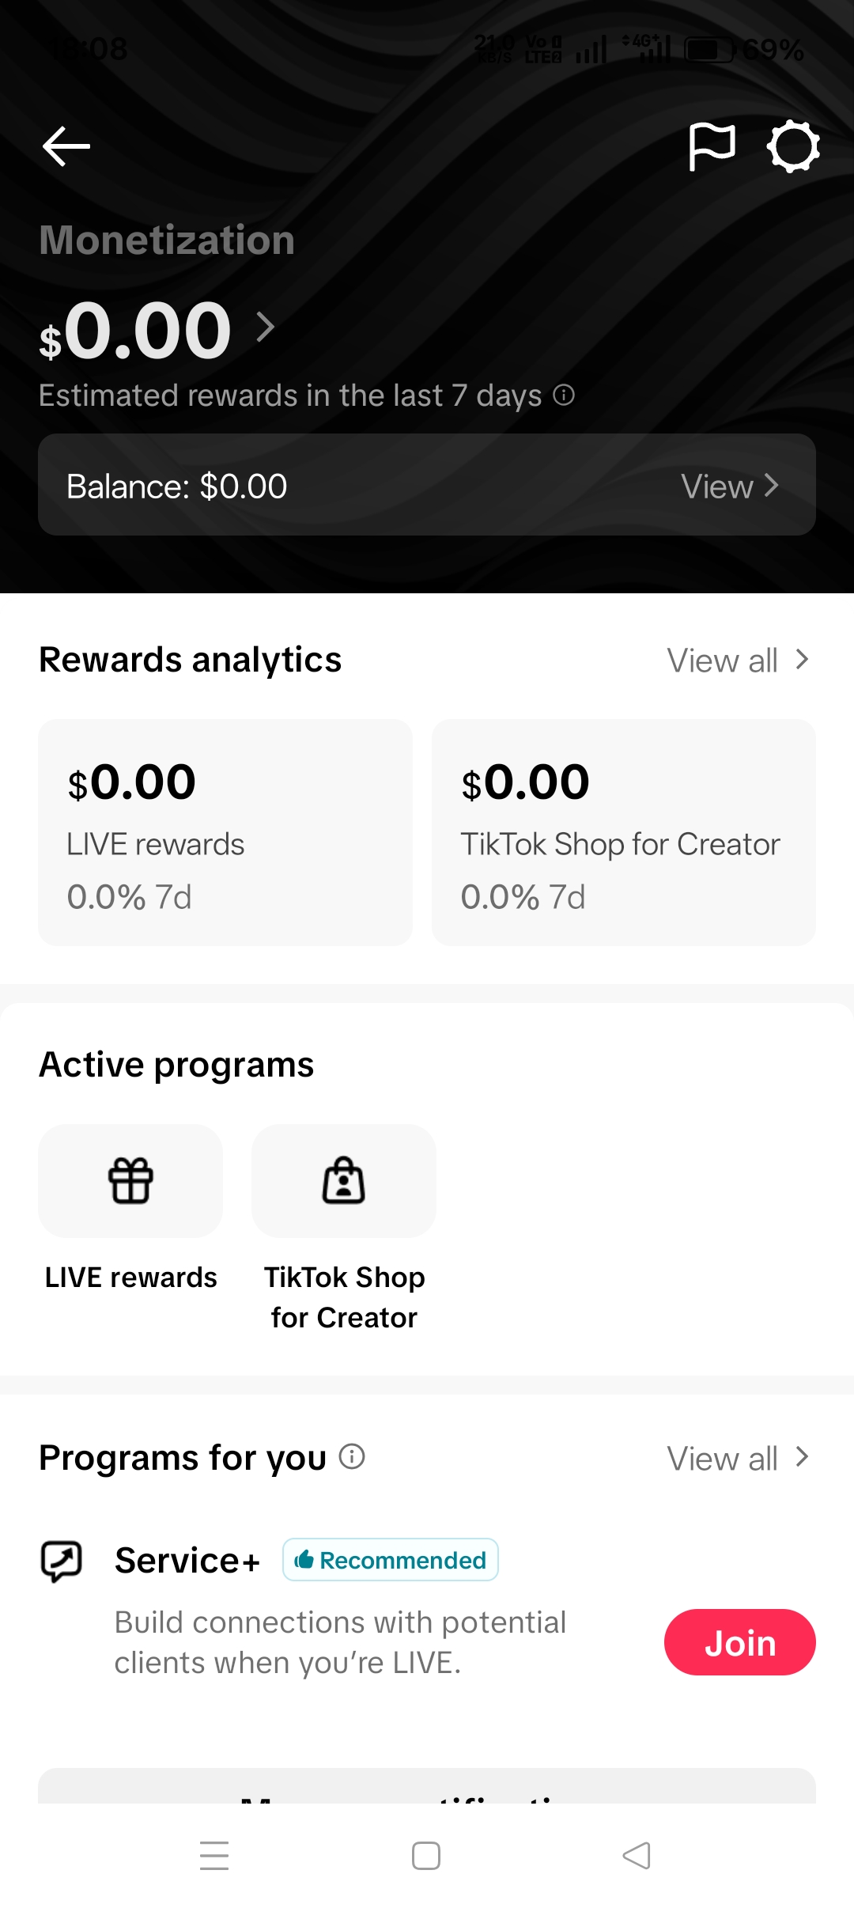
Task: Open the flag report icon
Action: (x=712, y=147)
